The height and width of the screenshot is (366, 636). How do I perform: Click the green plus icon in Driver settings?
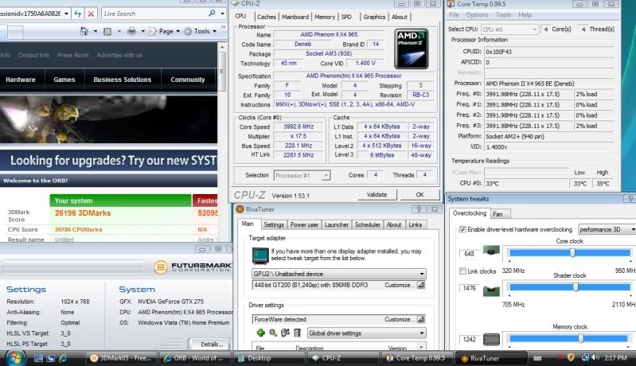(260, 333)
